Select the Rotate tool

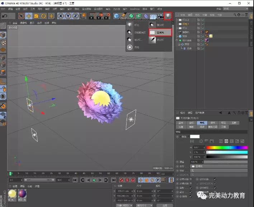click(x=43, y=16)
